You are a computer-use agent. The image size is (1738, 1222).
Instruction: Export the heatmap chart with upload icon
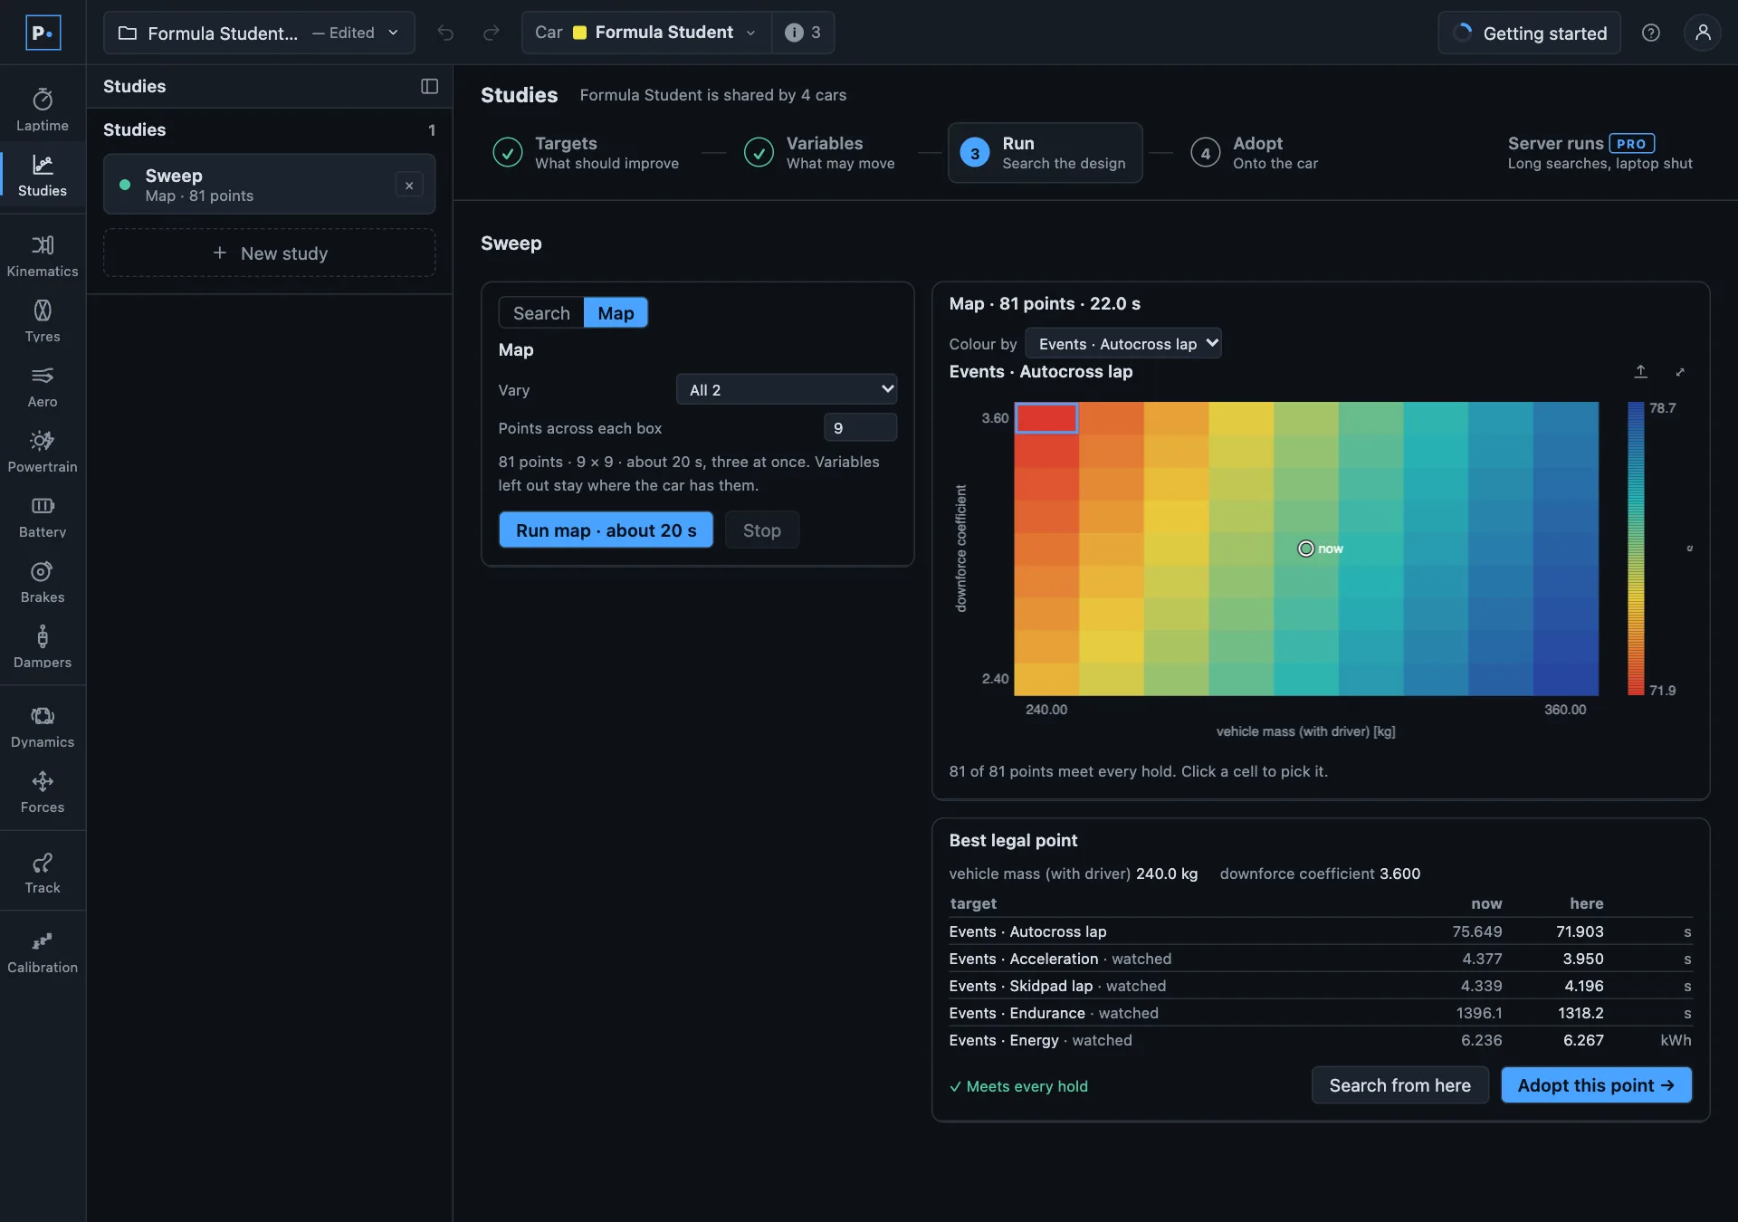click(x=1640, y=371)
